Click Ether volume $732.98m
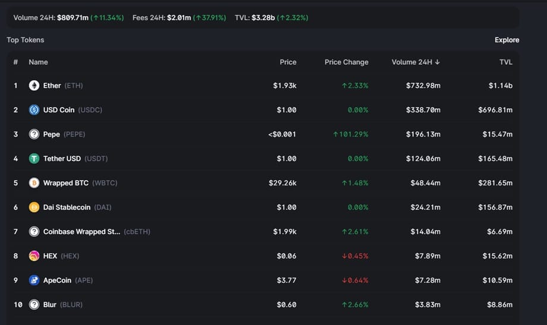The height and width of the screenshot is (325, 547). point(423,86)
